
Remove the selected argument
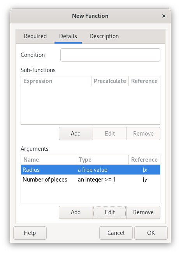(x=143, y=212)
